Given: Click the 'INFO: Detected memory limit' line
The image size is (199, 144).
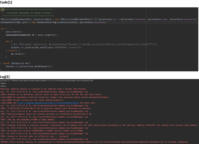Looking at the screenshot, I should 46,114.
